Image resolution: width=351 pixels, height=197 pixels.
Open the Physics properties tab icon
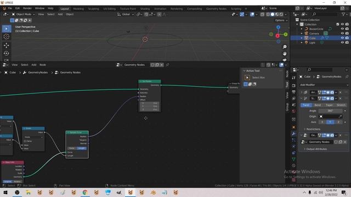click(x=294, y=146)
